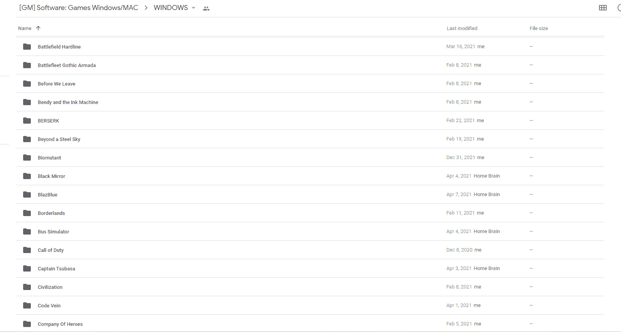Sort by Last modified column
Viewport: 621px width, 332px height.
pyautogui.click(x=462, y=28)
